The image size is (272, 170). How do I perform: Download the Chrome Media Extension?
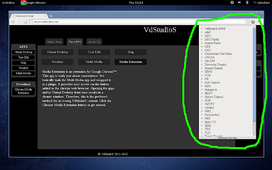(23, 91)
